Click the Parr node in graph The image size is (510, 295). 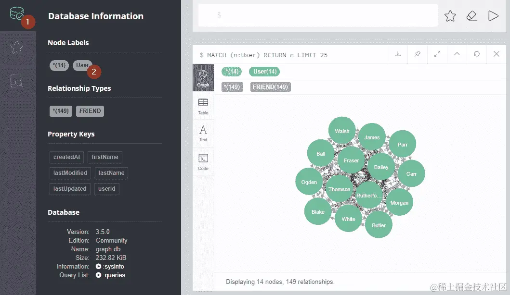pyautogui.click(x=402, y=144)
